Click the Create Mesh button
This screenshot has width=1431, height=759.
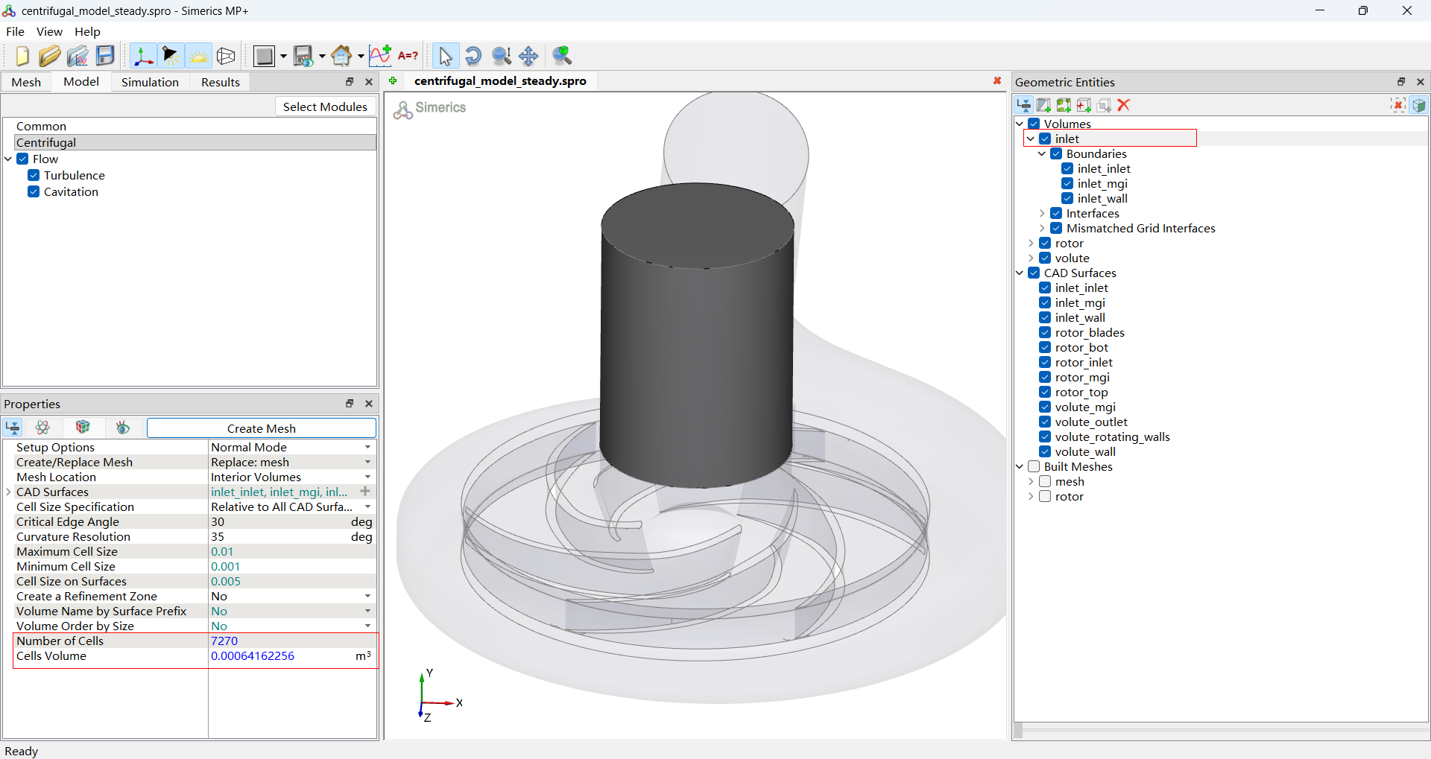262,428
